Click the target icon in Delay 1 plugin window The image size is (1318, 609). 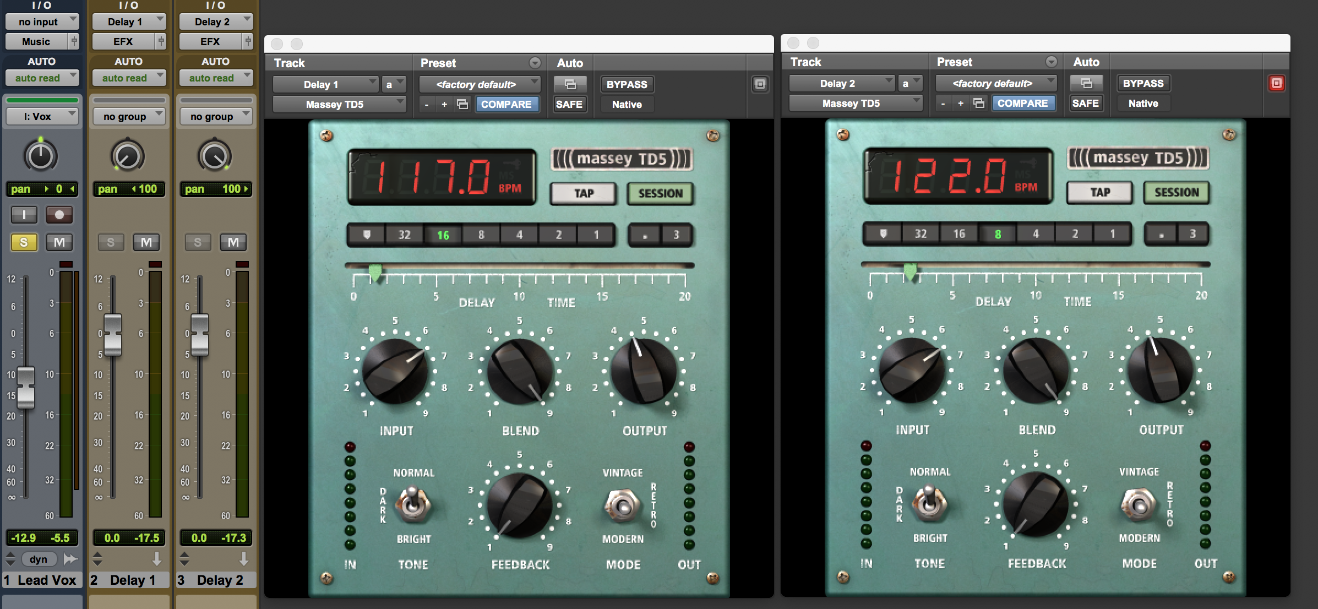click(x=760, y=84)
